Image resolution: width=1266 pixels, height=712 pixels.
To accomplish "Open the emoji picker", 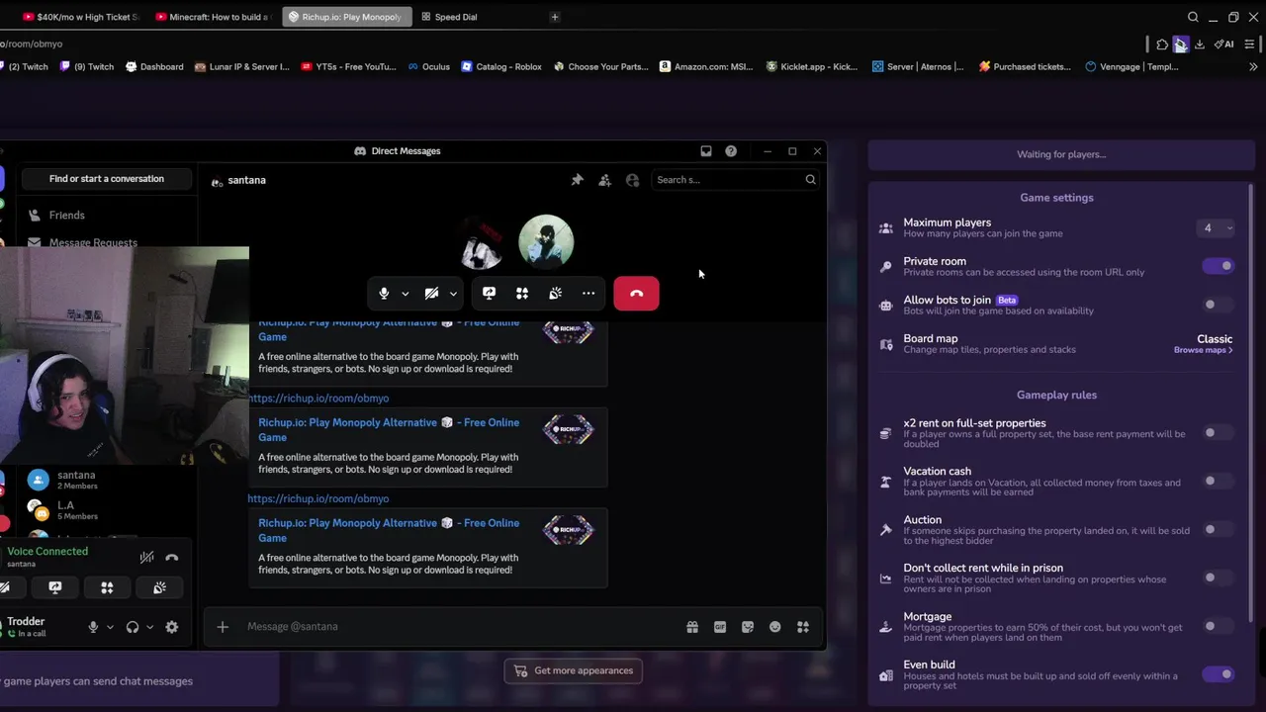I will [x=775, y=627].
